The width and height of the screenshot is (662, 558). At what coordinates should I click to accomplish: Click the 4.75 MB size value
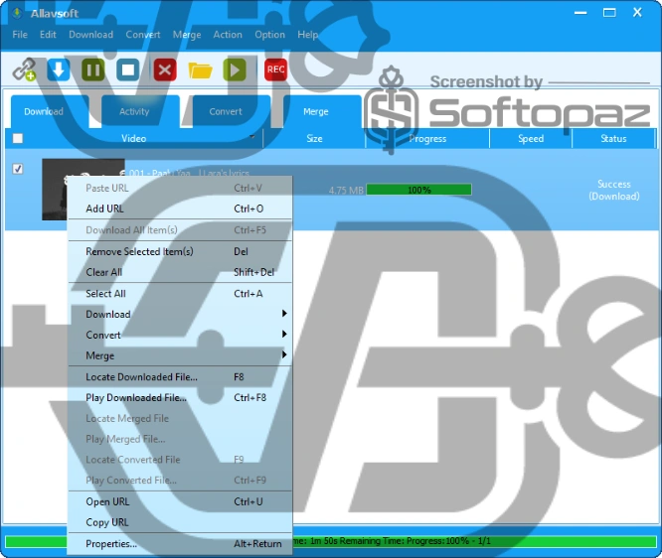tap(346, 191)
